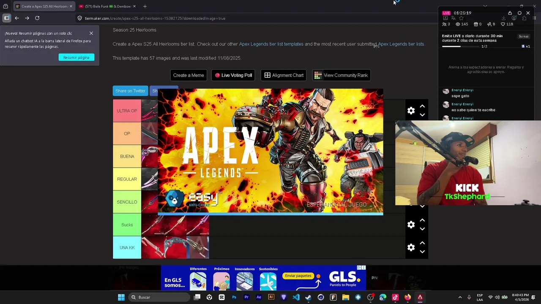The width and height of the screenshot is (541, 304).
Task: Select first heirloom in UNA KK row
Action: [153, 247]
